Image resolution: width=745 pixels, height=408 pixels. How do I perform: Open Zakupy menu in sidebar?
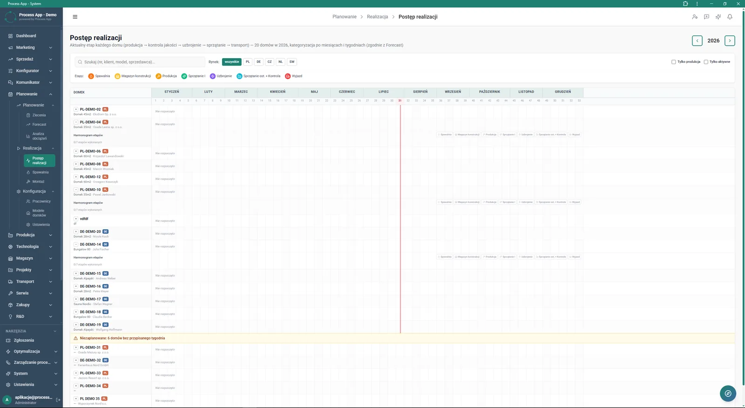31,305
